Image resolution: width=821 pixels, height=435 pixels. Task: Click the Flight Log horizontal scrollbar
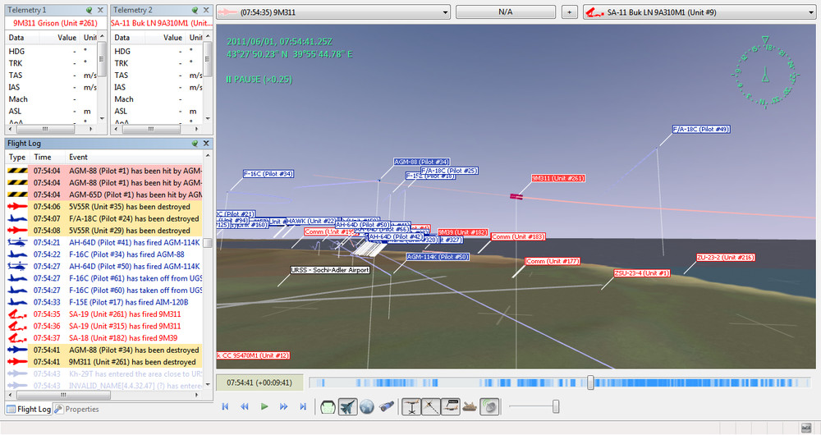104,395
